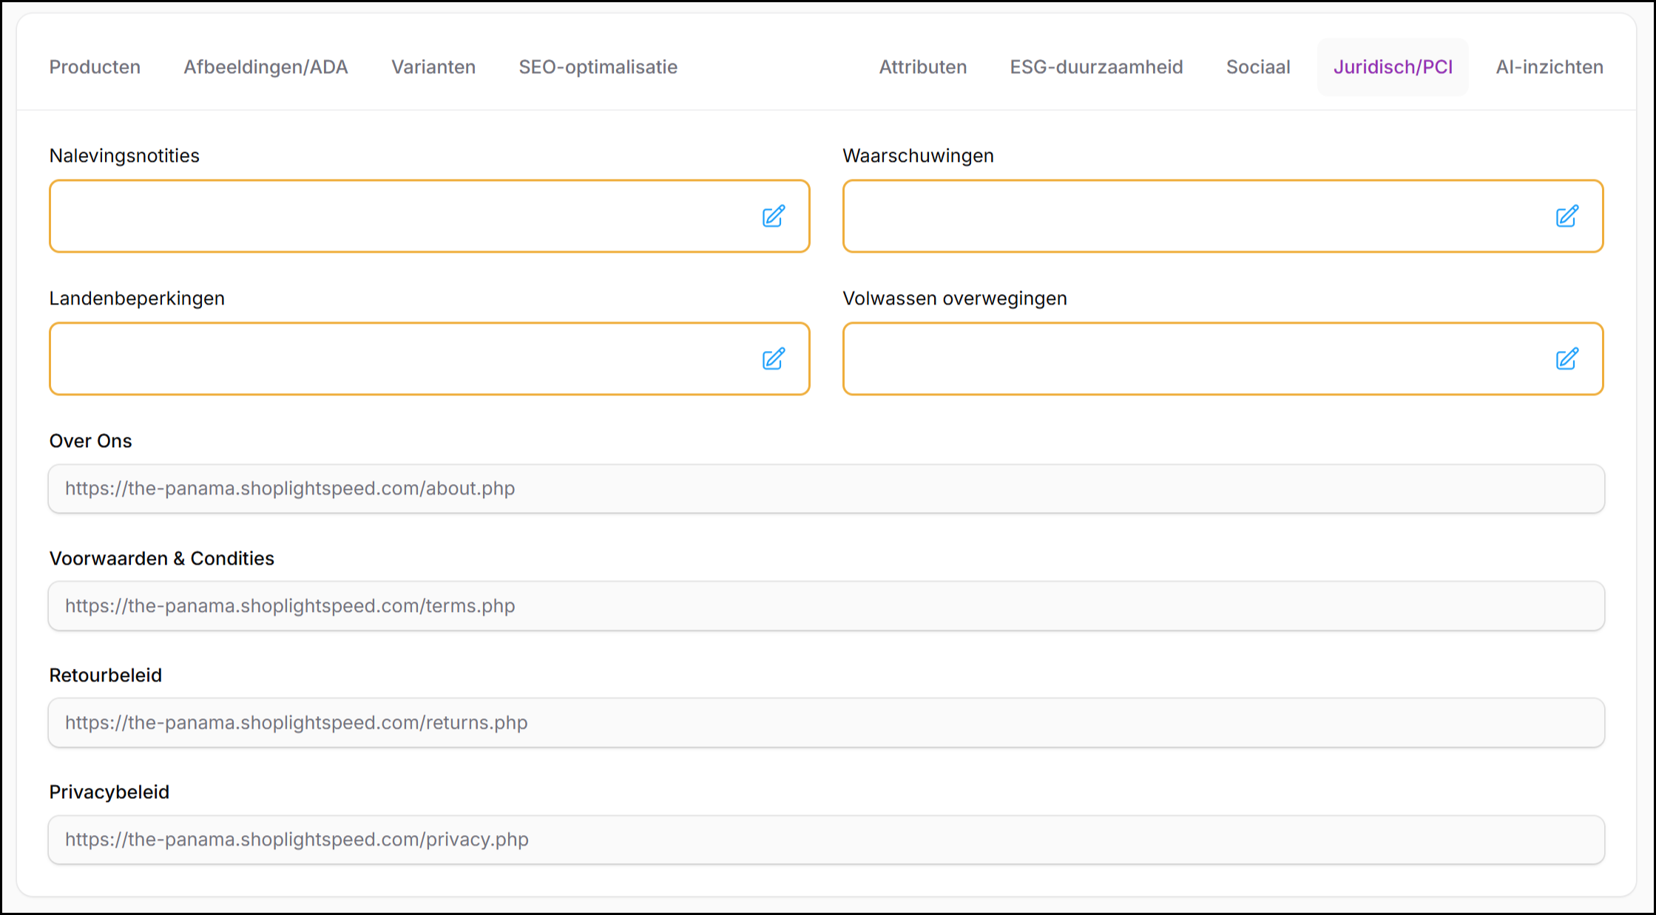Focus the Landenbeperkingen text box
The height and width of the screenshot is (915, 1656).
pyautogui.click(x=399, y=359)
